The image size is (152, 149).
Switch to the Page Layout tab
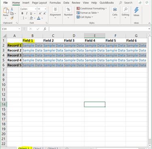click(39, 2)
